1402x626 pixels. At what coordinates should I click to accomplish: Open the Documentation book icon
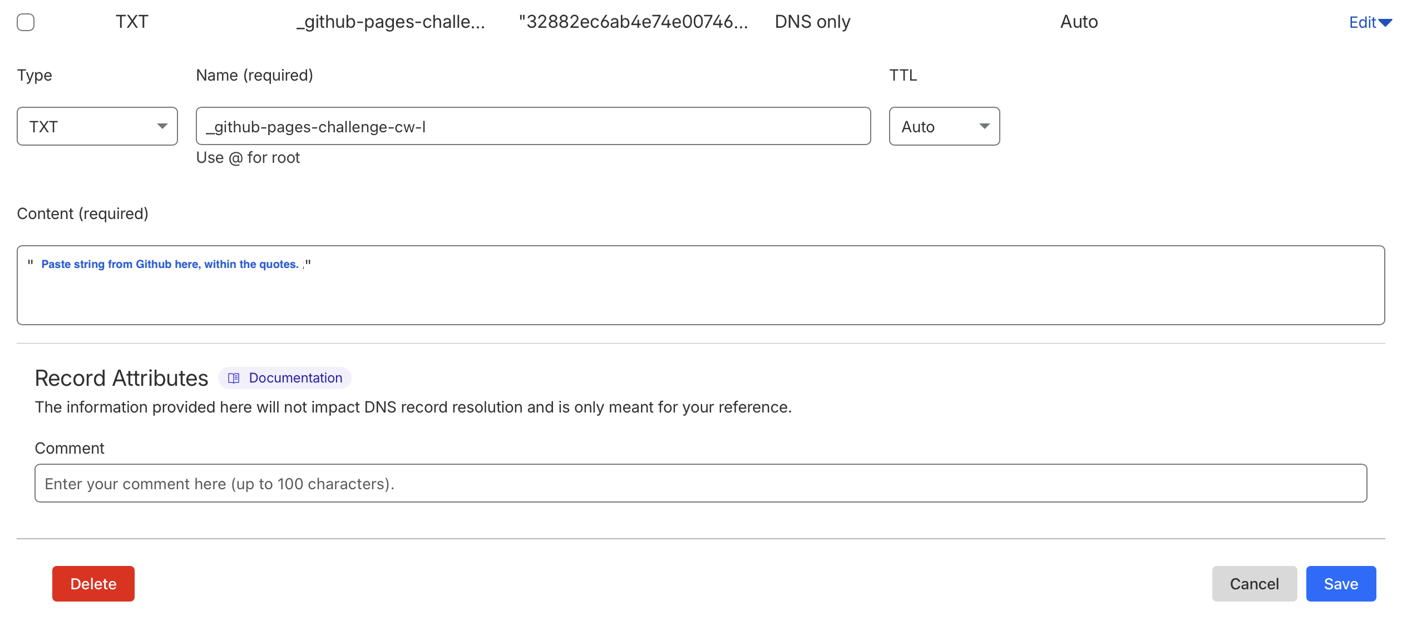coord(234,379)
